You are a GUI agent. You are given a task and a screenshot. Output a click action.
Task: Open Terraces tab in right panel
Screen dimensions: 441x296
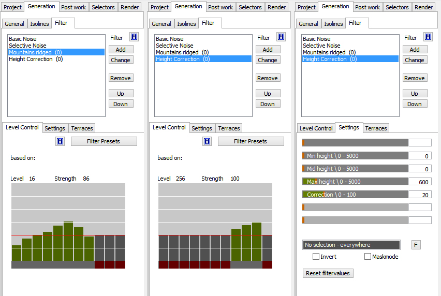(376, 128)
